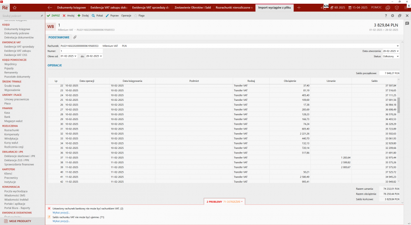The height and width of the screenshot is (225, 411).
Task: Switch to Rozrachunki nierozliczone tab
Action: click(x=234, y=7)
